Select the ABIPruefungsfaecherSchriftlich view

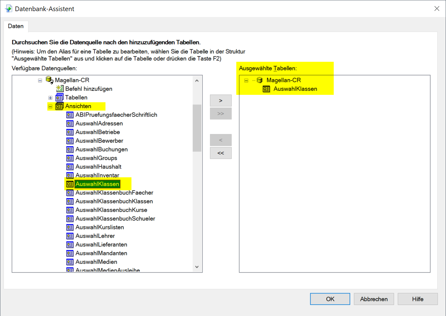tap(116, 115)
